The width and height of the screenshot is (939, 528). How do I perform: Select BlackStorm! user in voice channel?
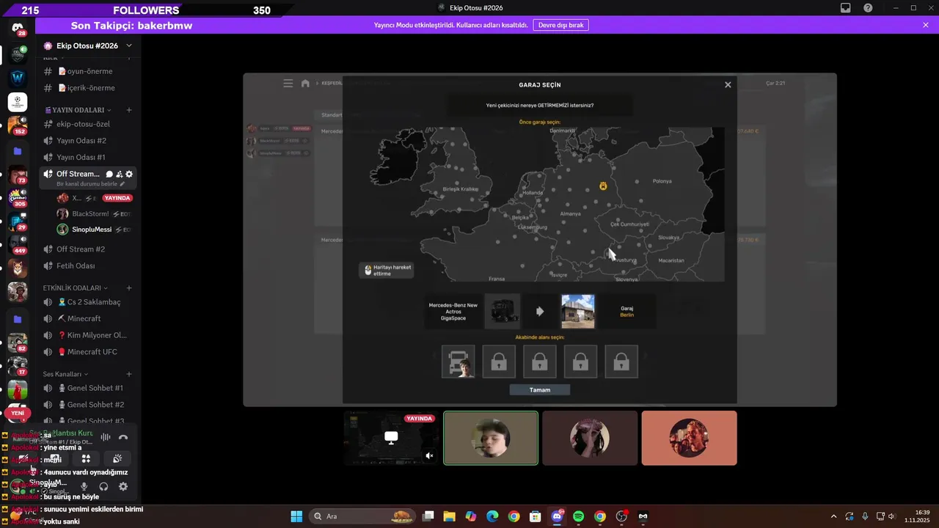[95, 214]
